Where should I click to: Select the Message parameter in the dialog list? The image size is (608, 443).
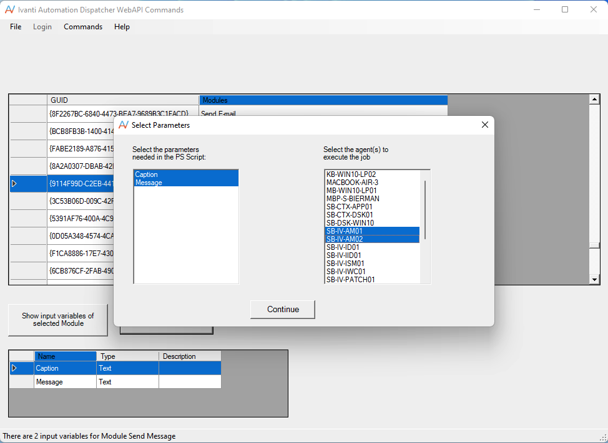click(186, 183)
